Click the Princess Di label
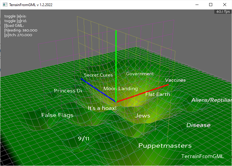Screen dimensions: 232x166 [x=68, y=91]
